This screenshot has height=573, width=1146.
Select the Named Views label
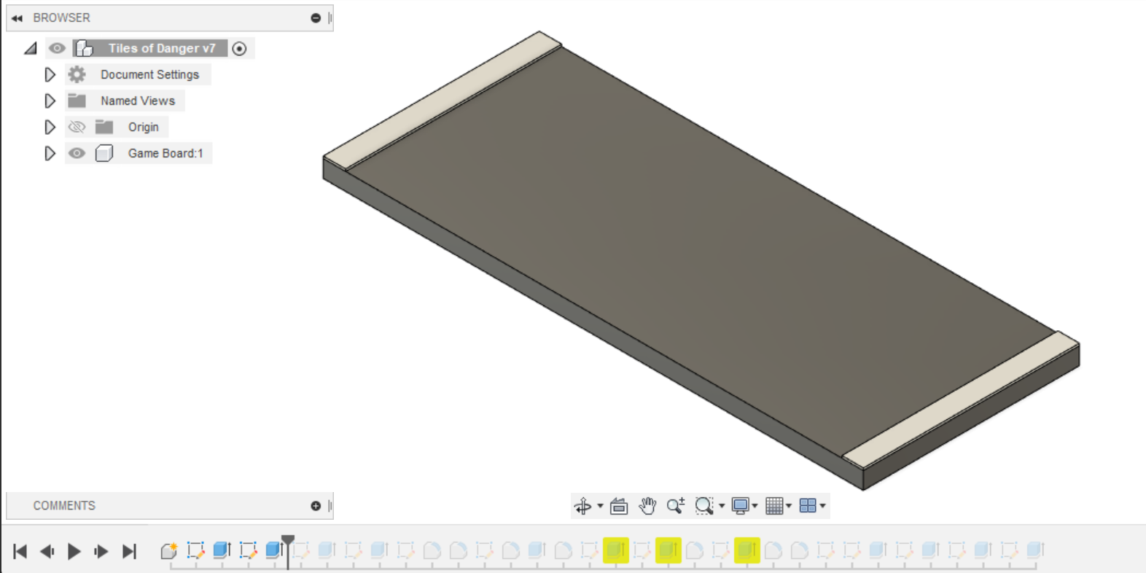[138, 101]
